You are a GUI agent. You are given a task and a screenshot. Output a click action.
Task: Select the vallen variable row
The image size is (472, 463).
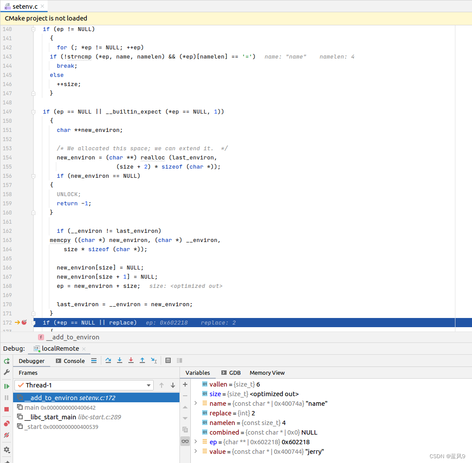[x=331, y=384]
